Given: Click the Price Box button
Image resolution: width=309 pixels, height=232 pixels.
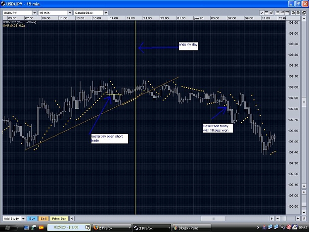Looking at the screenshot, I should [59, 219].
